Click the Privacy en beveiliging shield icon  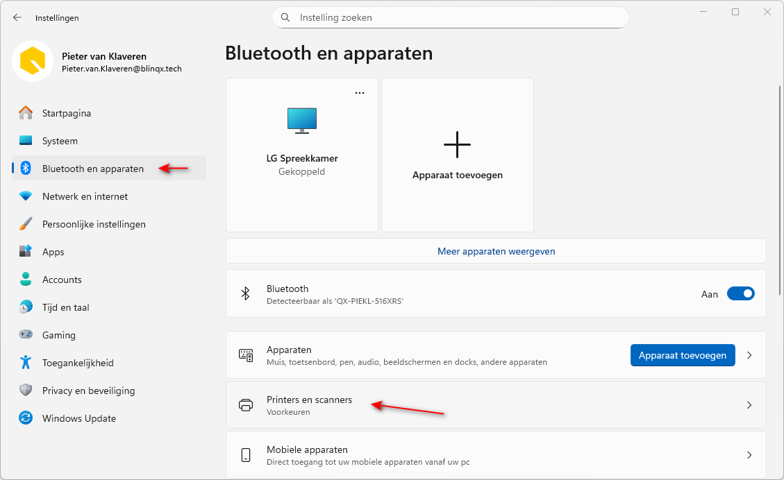(26, 391)
